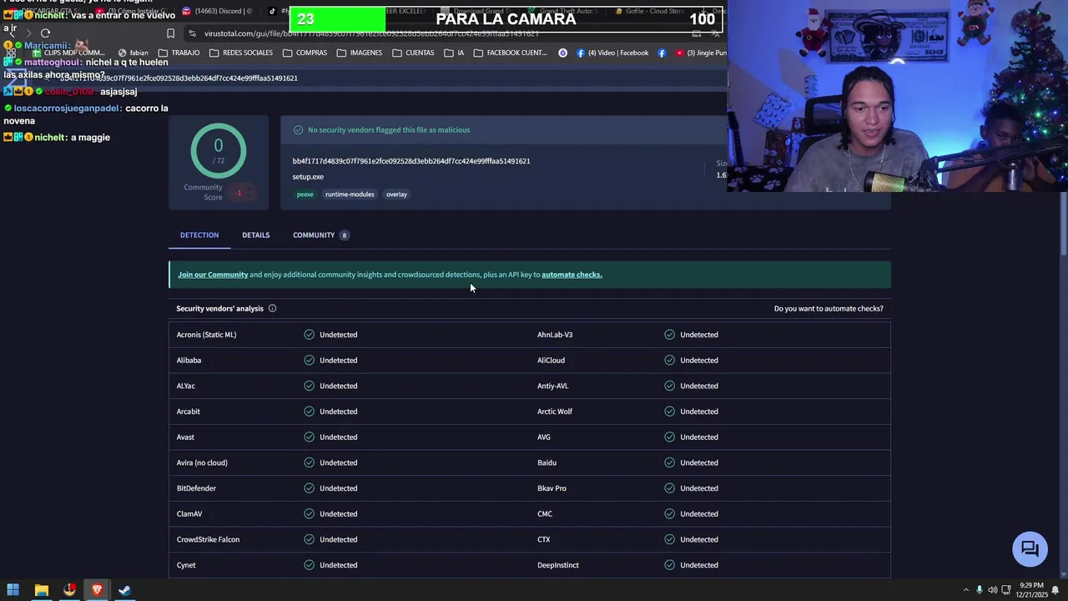Viewport: 1068px width, 601px height.
Task: Open the '(3) Jingle Pun' YouTube bookmark
Action: click(701, 53)
